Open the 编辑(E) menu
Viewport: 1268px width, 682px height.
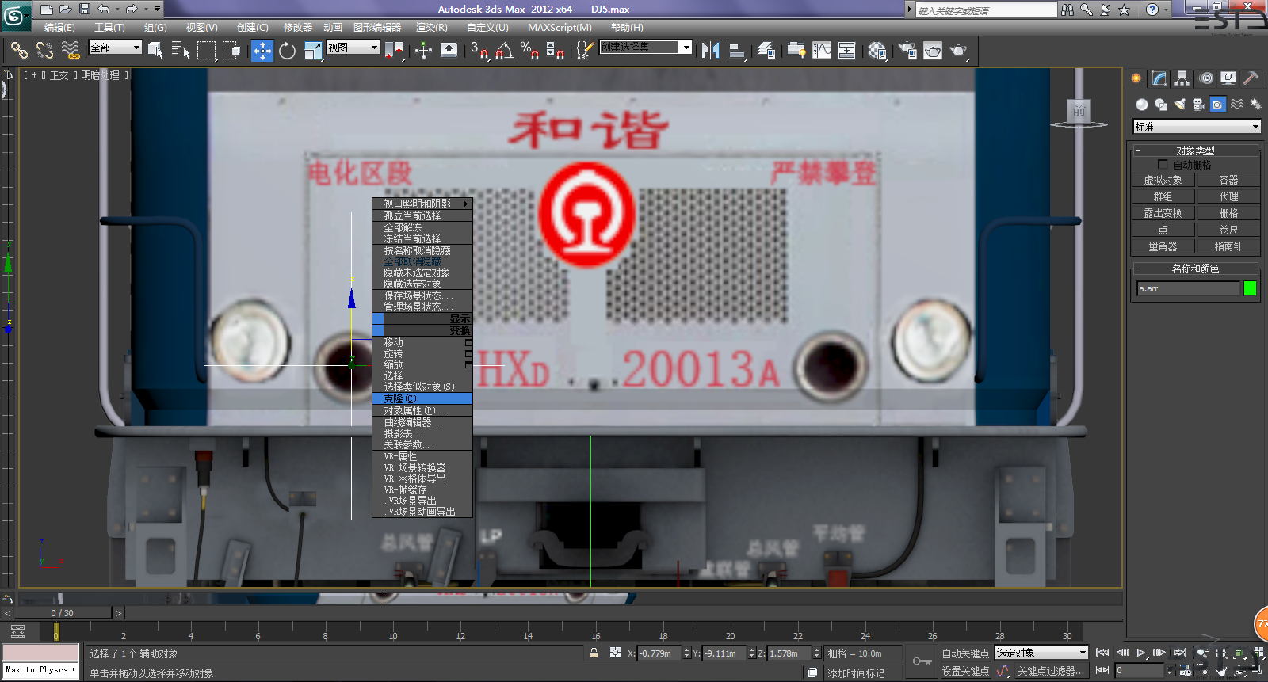coord(59,27)
